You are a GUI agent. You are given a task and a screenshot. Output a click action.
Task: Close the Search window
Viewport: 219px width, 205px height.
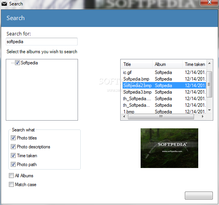click(x=209, y=2)
